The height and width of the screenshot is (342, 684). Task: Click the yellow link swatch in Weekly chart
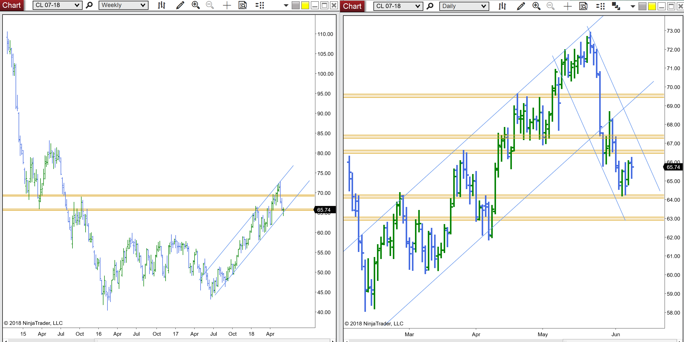coord(305,5)
